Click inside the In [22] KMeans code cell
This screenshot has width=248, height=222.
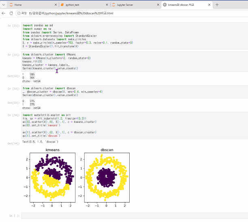pos(135,61)
